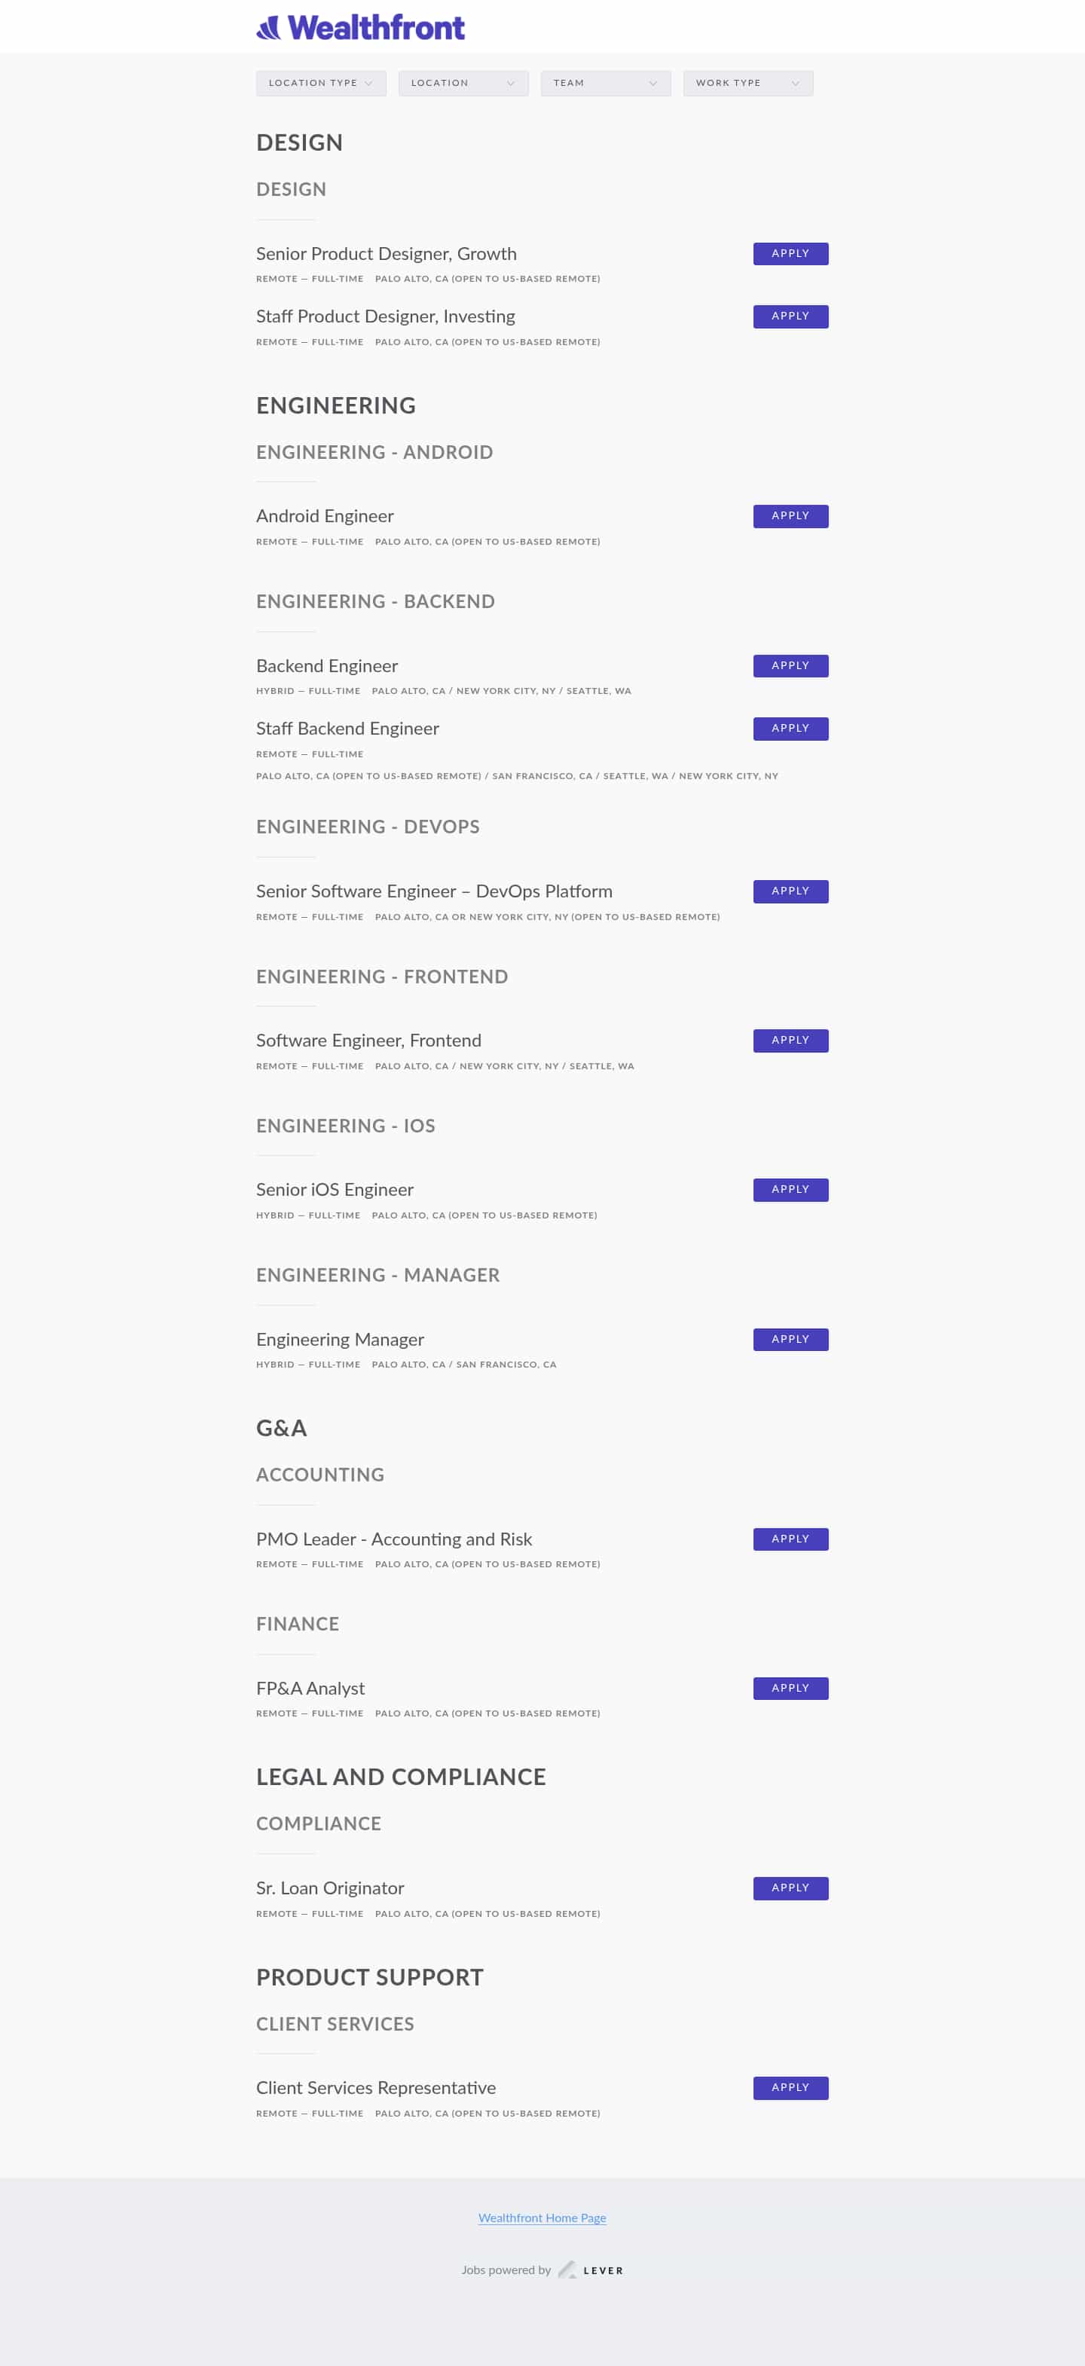Viewport: 1085px width, 2366px height.
Task: Click the Lever logo in footer
Action: coord(591,2270)
